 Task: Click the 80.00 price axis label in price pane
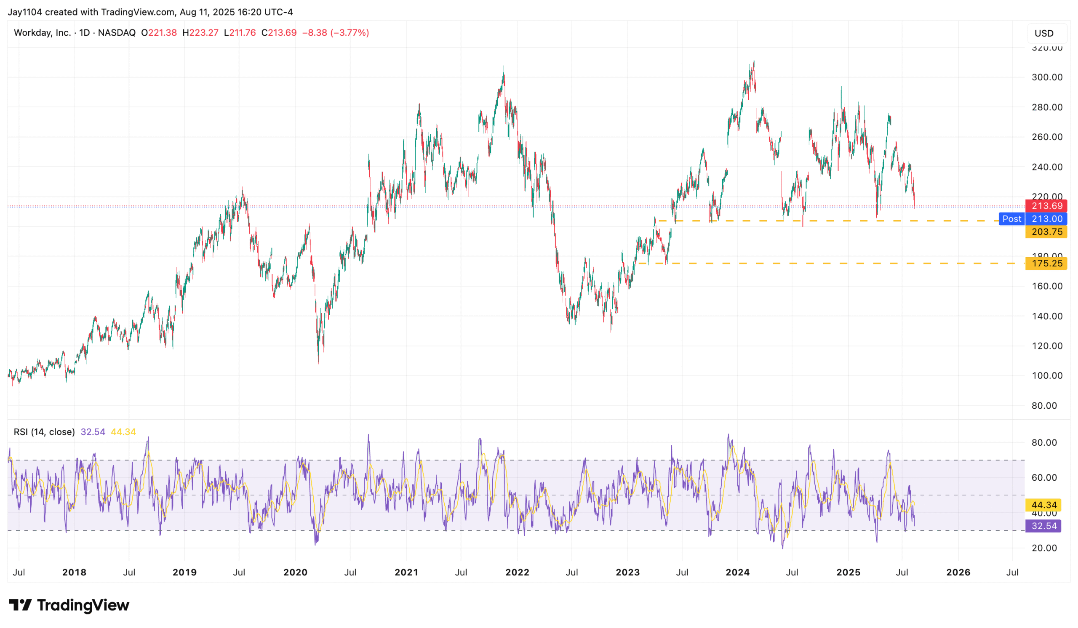coord(1044,406)
